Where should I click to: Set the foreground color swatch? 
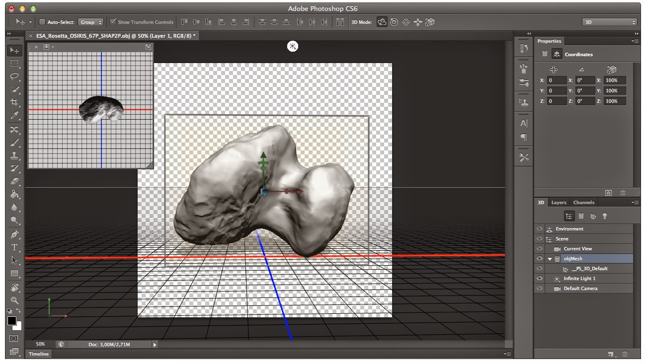click(x=11, y=321)
